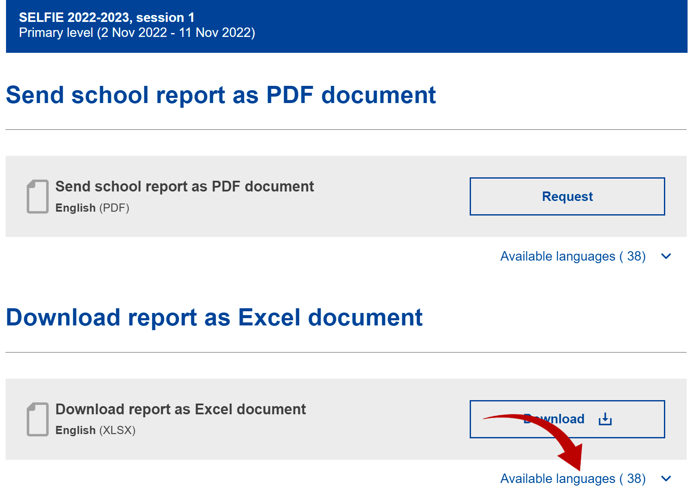691x492 pixels.
Task: Click the Excel document file icon
Action: (x=38, y=419)
